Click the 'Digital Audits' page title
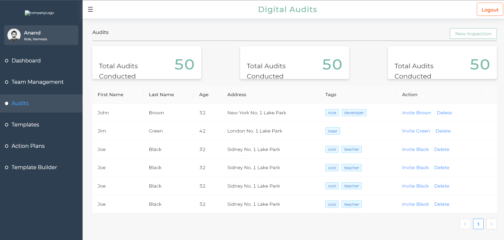 pos(287,9)
